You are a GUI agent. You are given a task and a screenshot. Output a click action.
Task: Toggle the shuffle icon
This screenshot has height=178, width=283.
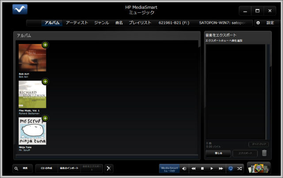pos(240,169)
